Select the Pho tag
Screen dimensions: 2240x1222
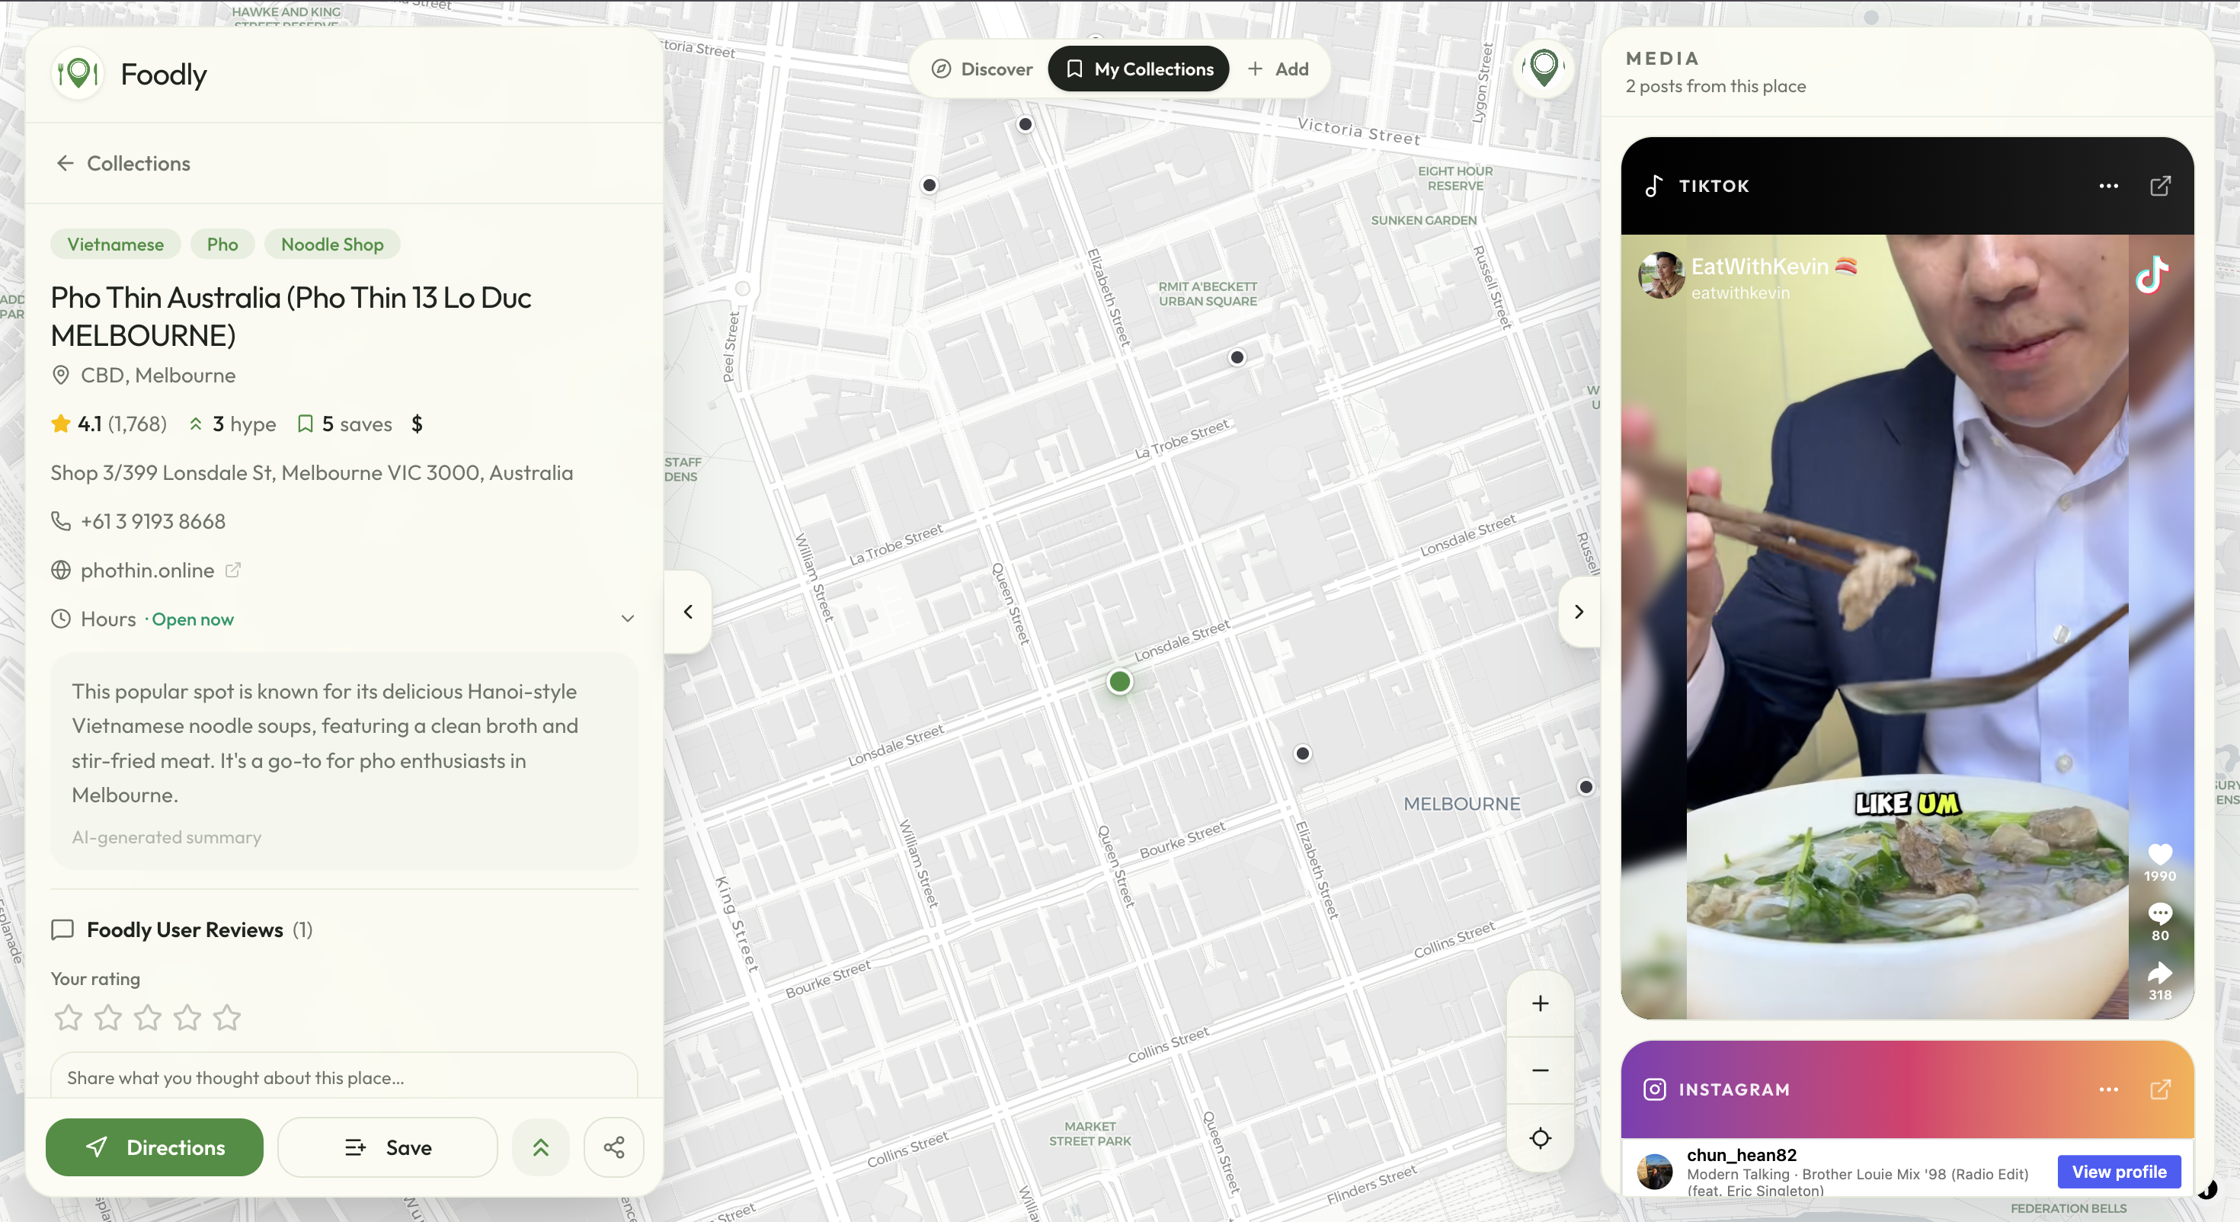tap(222, 245)
